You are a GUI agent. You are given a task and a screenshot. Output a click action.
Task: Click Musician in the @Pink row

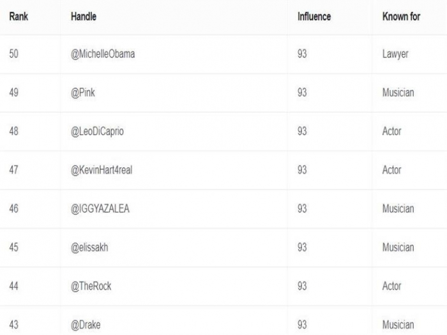pyautogui.click(x=398, y=93)
